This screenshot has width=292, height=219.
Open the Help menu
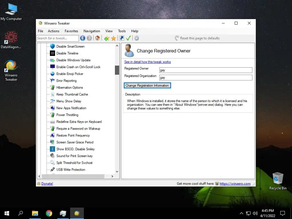point(135,31)
